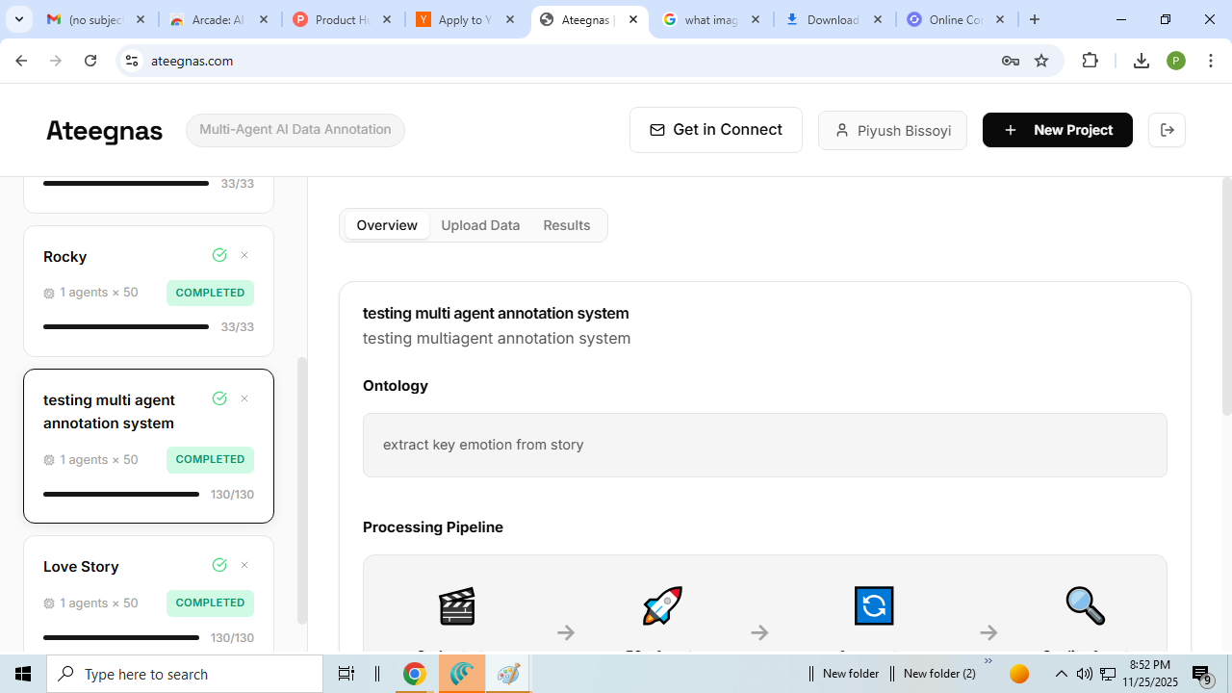This screenshot has height=693, width=1232.
Task: Click the Ateegnas logo text
Action: coord(104,131)
